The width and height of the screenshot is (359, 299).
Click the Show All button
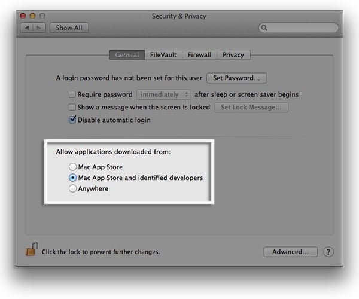tap(69, 28)
